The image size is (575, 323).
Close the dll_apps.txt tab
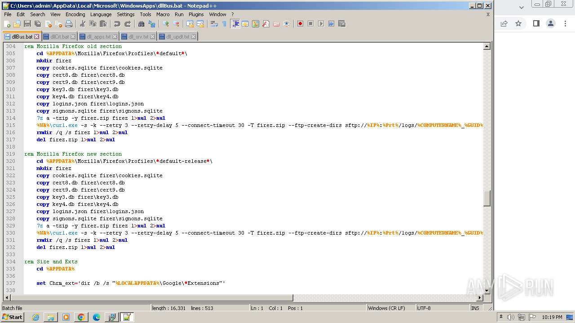(x=115, y=37)
